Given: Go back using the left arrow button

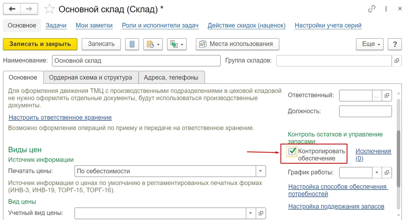Looking at the screenshot, I should [x=12, y=9].
